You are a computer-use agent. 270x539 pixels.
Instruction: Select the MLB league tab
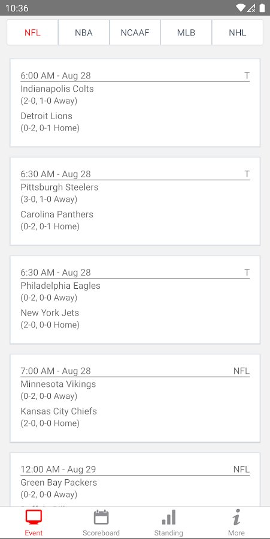[186, 33]
